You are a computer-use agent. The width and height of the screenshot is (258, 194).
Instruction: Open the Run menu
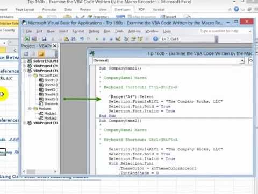point(107,31)
